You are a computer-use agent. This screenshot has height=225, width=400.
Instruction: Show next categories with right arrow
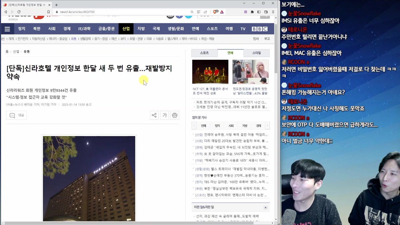267,126
